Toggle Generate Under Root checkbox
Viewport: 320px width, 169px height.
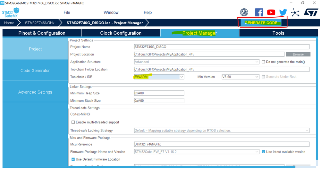[x=264, y=77]
